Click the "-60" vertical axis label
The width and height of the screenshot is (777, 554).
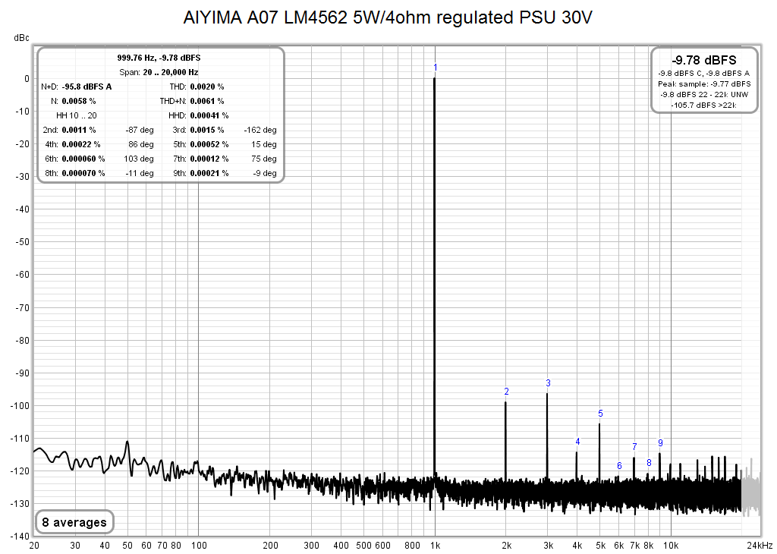click(x=22, y=275)
